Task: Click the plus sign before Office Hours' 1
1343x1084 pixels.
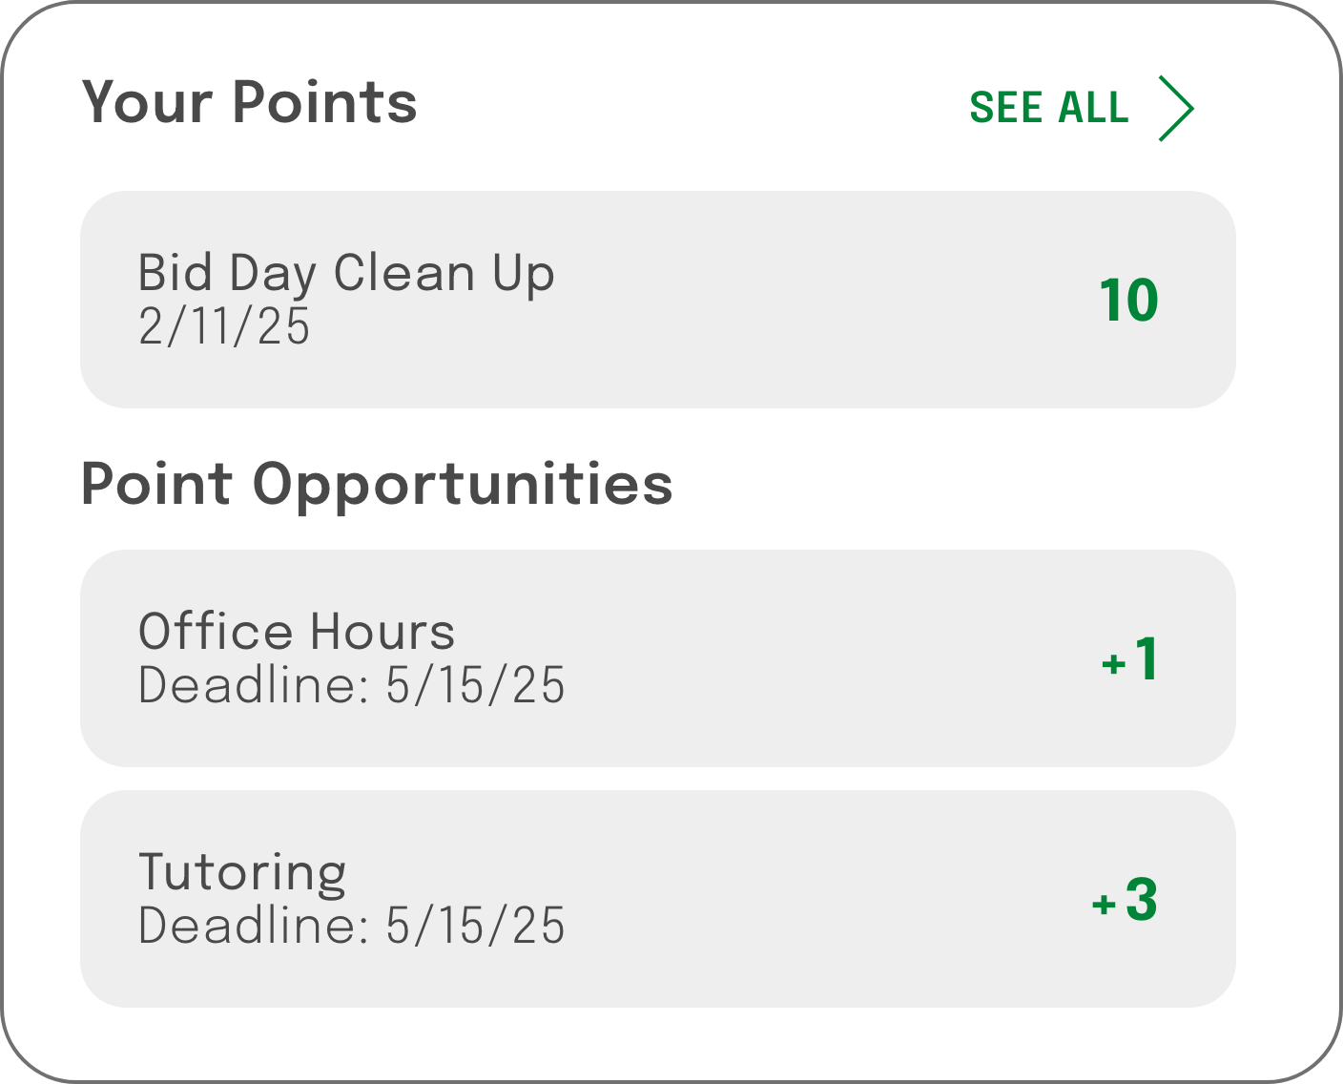Action: point(1113,663)
